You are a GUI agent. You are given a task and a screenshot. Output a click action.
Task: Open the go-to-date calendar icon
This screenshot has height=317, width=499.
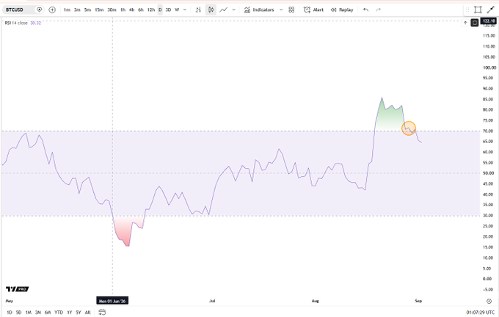click(x=102, y=312)
